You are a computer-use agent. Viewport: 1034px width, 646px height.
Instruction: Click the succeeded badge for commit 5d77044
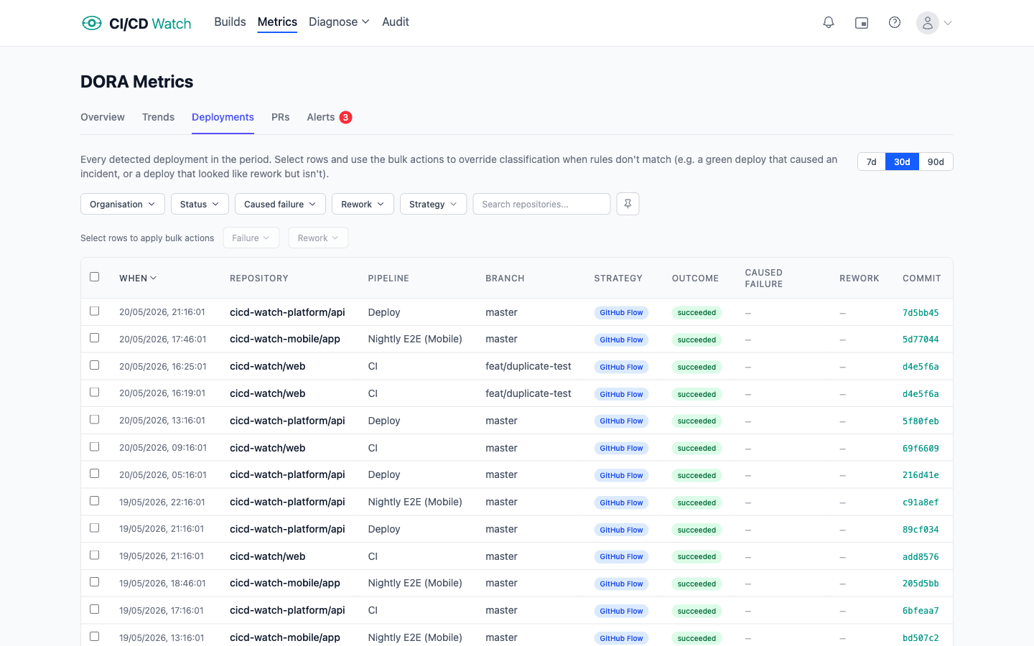(x=697, y=340)
